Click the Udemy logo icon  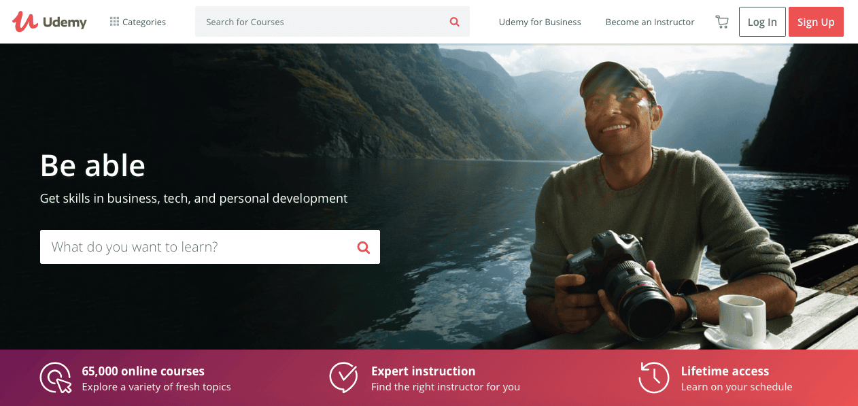pos(24,22)
